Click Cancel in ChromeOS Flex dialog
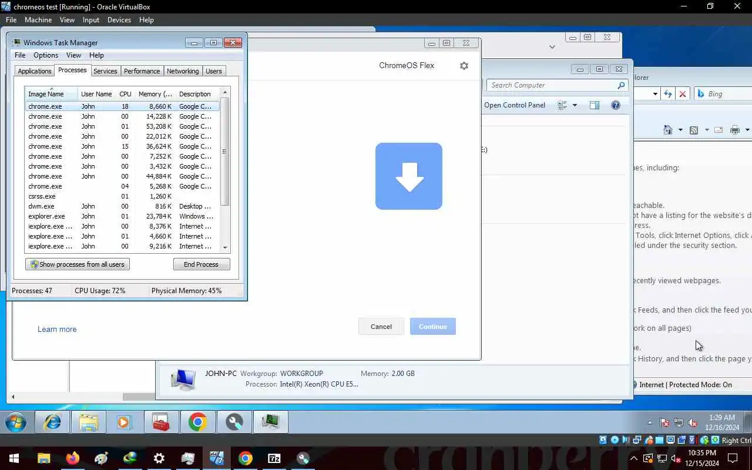This screenshot has width=752, height=470. pos(381,327)
